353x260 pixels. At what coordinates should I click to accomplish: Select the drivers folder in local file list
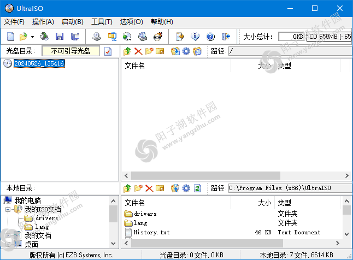coord(145,214)
